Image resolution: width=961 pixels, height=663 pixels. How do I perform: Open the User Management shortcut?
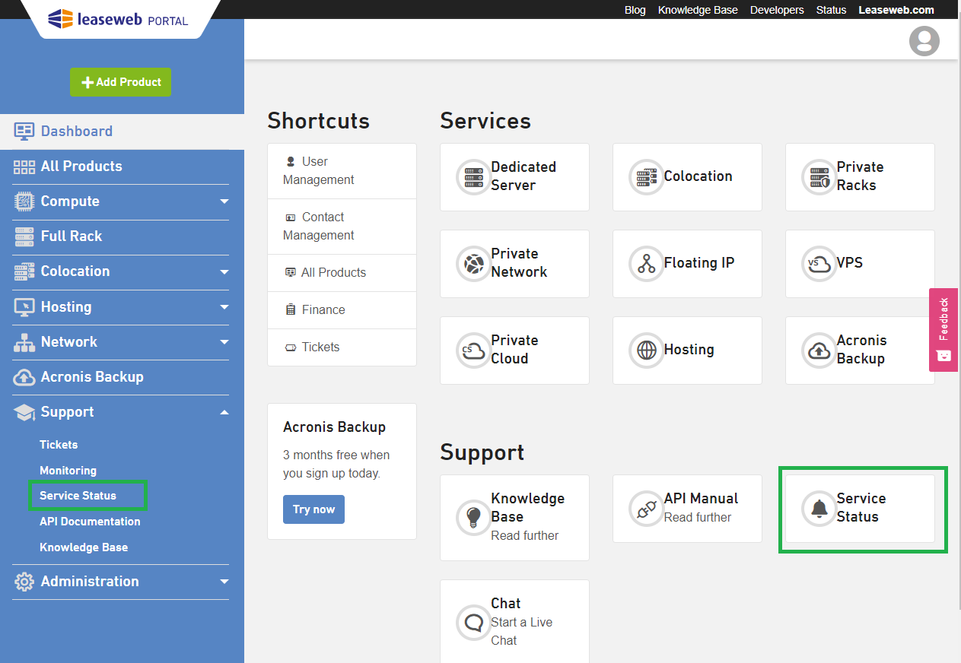pyautogui.click(x=342, y=171)
